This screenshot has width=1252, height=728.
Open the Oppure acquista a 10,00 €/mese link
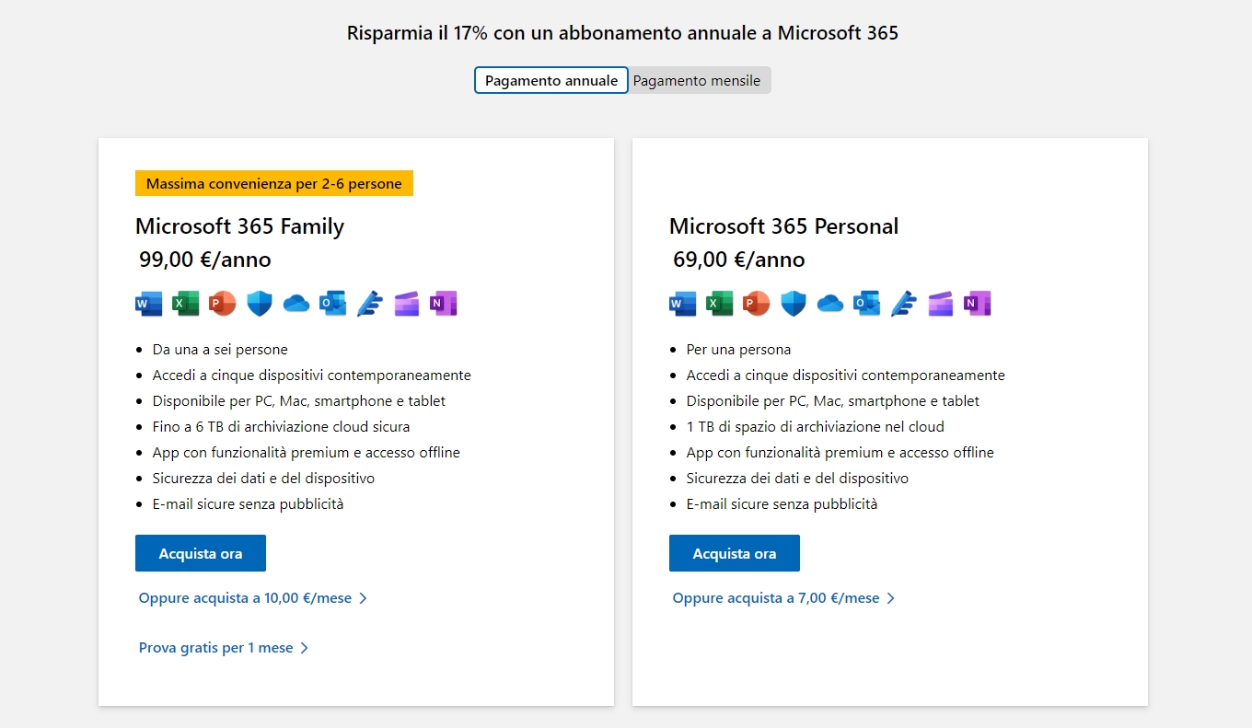coord(253,598)
